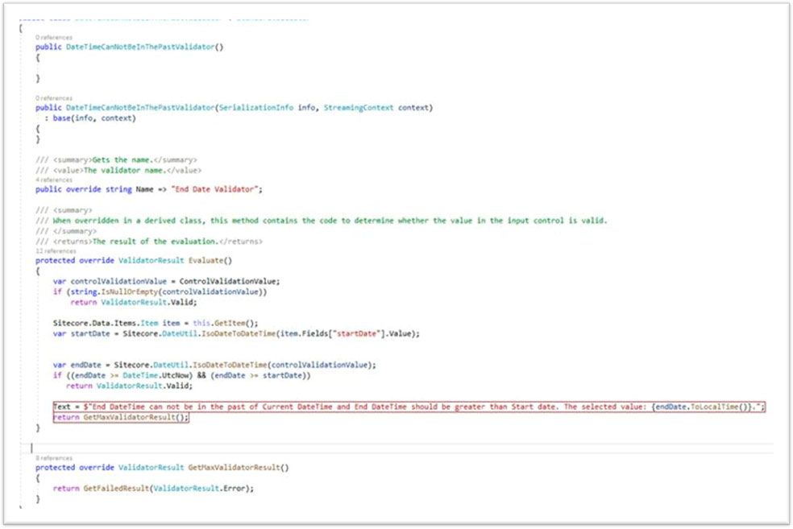
Task: Click the base(info, context) call
Action: (x=94, y=118)
